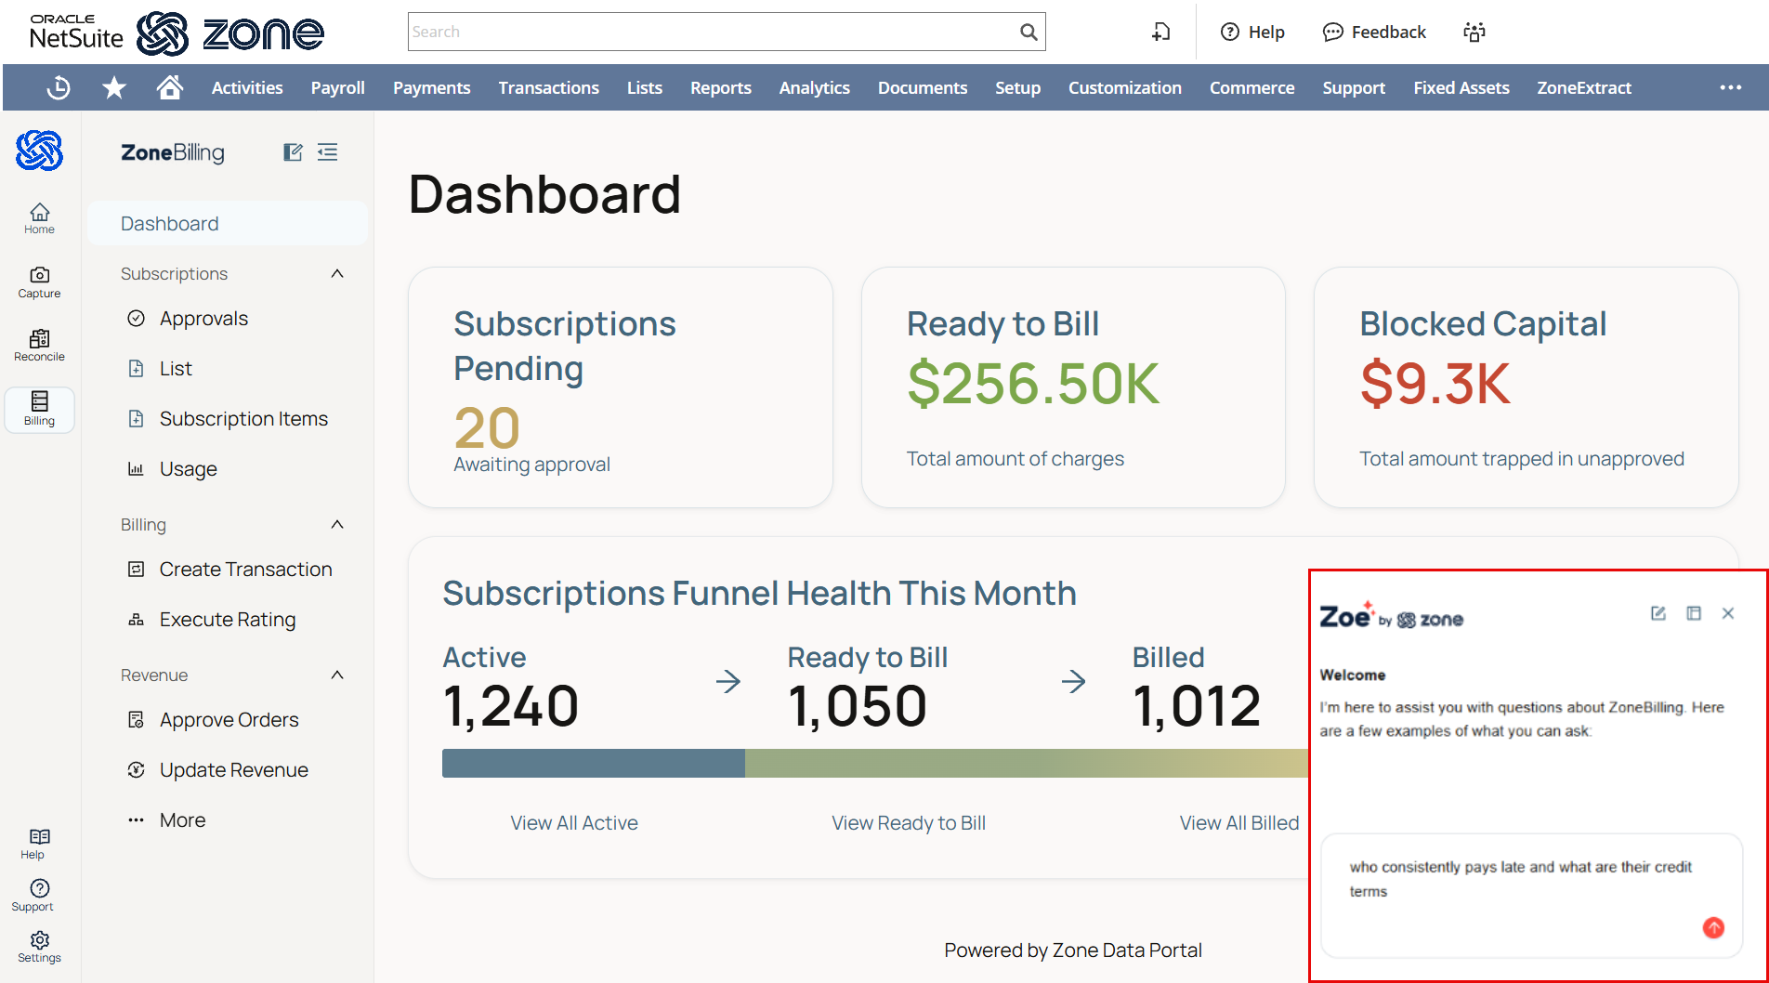Select Dashboard in the sidebar
This screenshot has width=1769, height=983.
pos(228,224)
